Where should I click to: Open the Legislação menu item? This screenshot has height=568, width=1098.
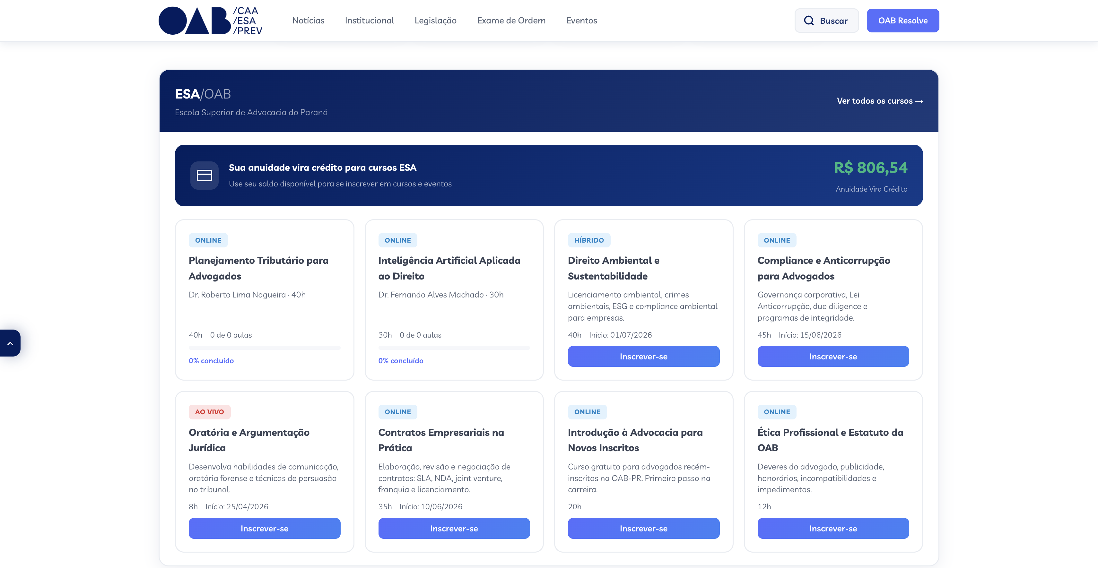435,21
